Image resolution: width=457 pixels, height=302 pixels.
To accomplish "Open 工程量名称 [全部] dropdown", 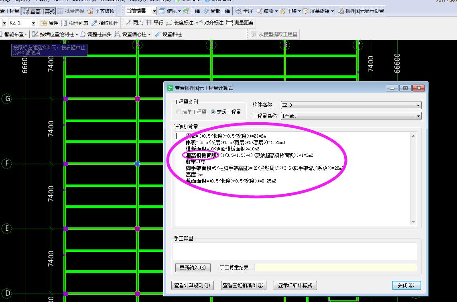I will 351,116.
